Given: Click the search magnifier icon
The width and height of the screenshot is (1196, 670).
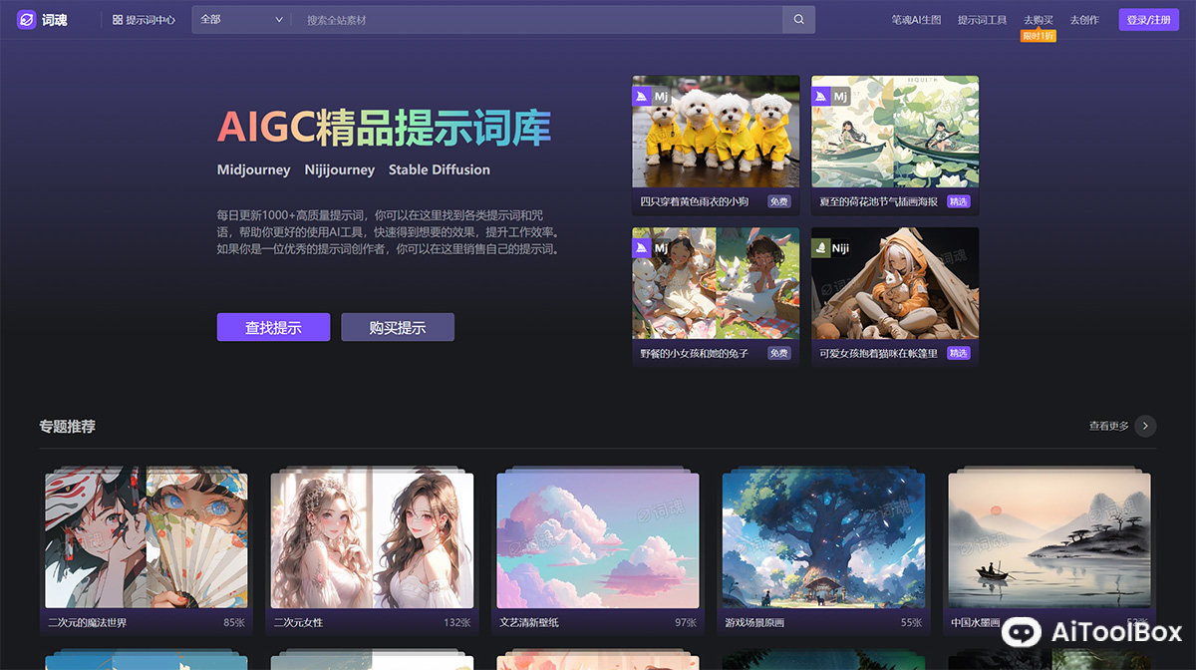Looking at the screenshot, I should click(x=798, y=20).
